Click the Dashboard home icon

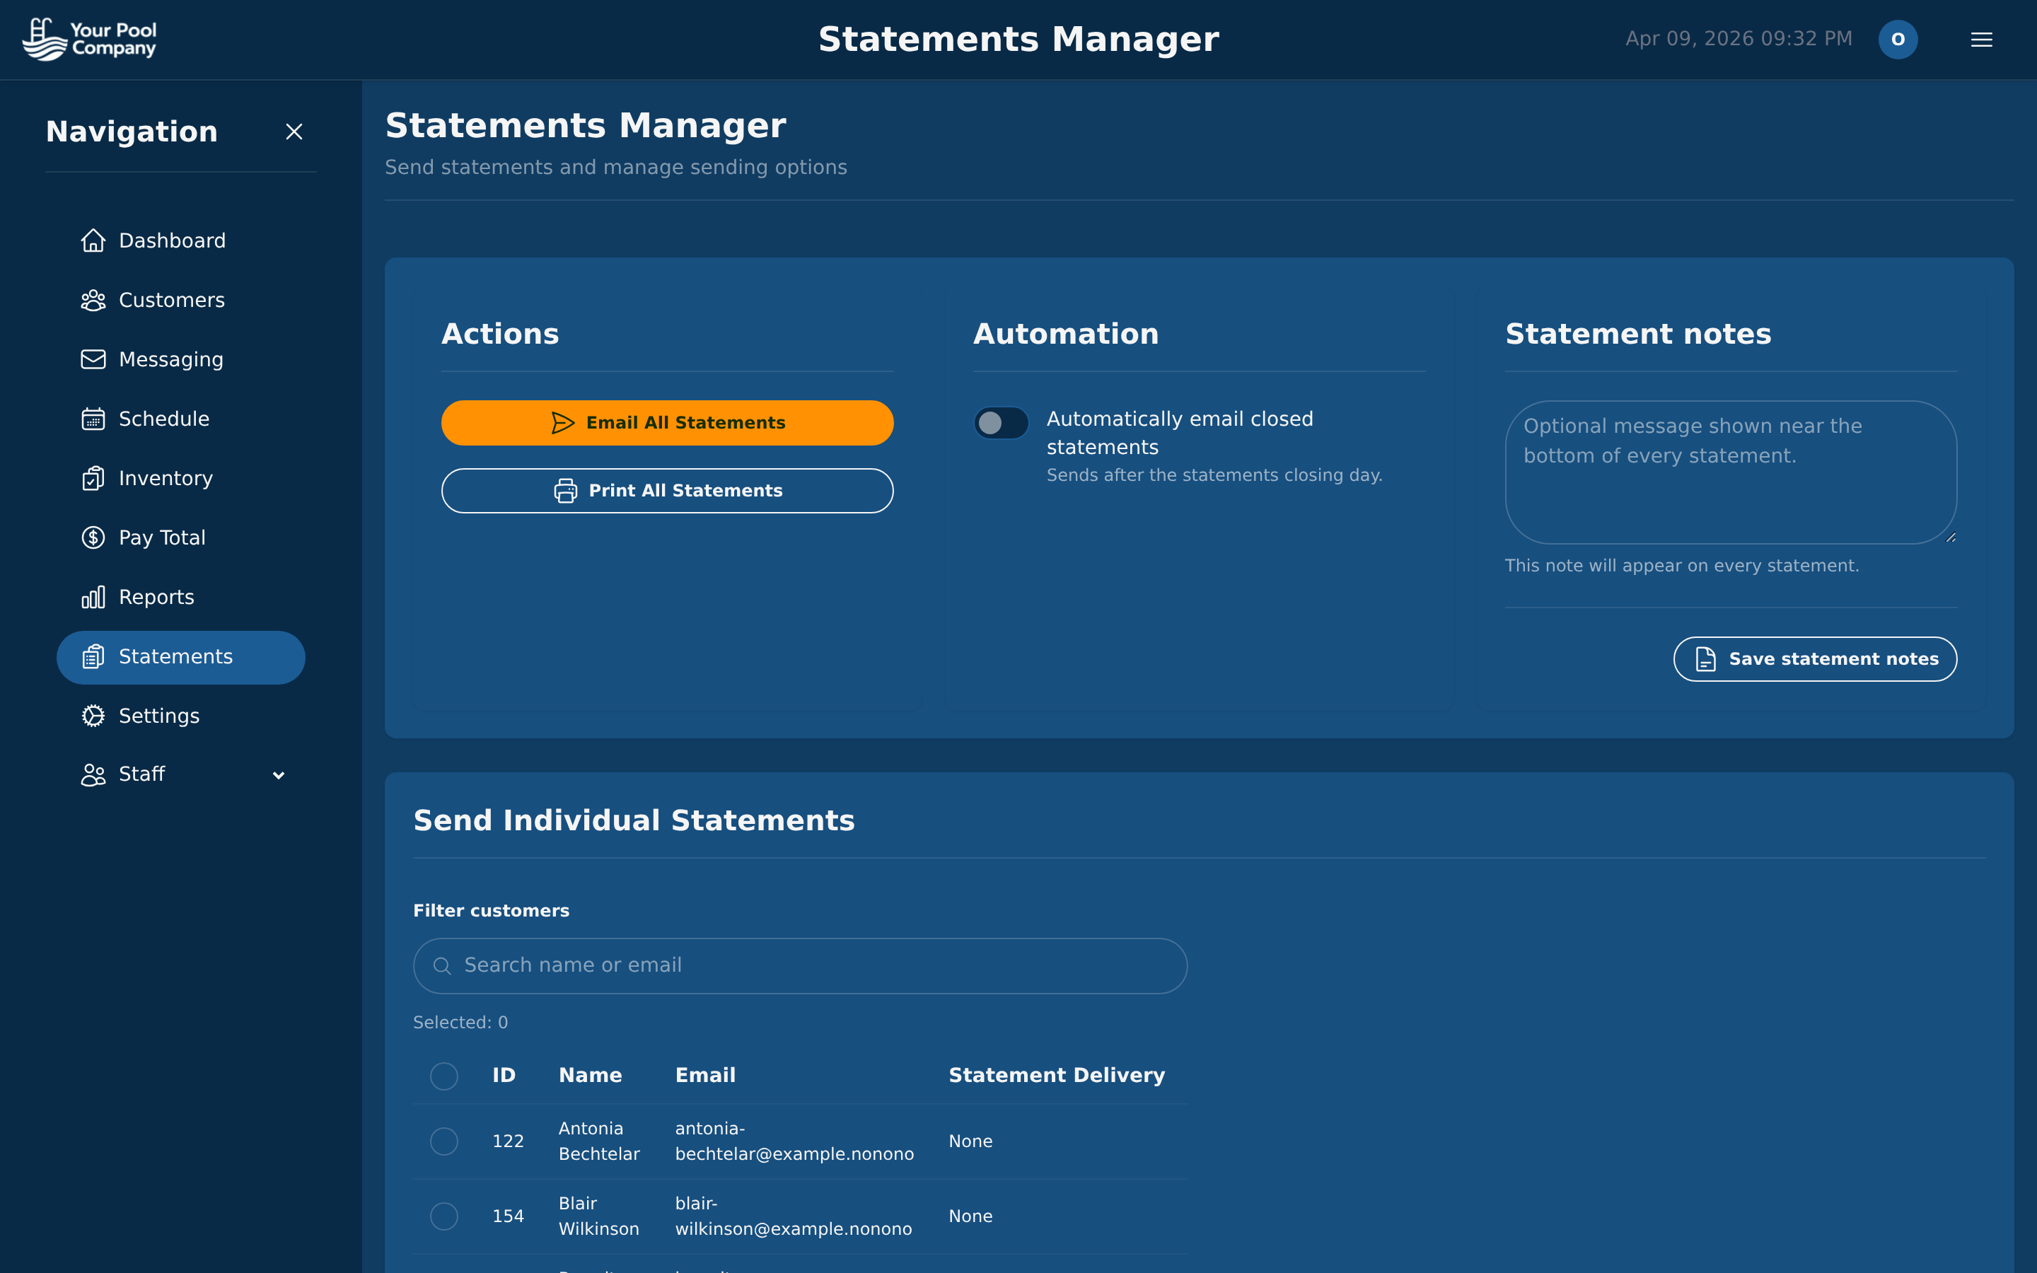point(93,240)
